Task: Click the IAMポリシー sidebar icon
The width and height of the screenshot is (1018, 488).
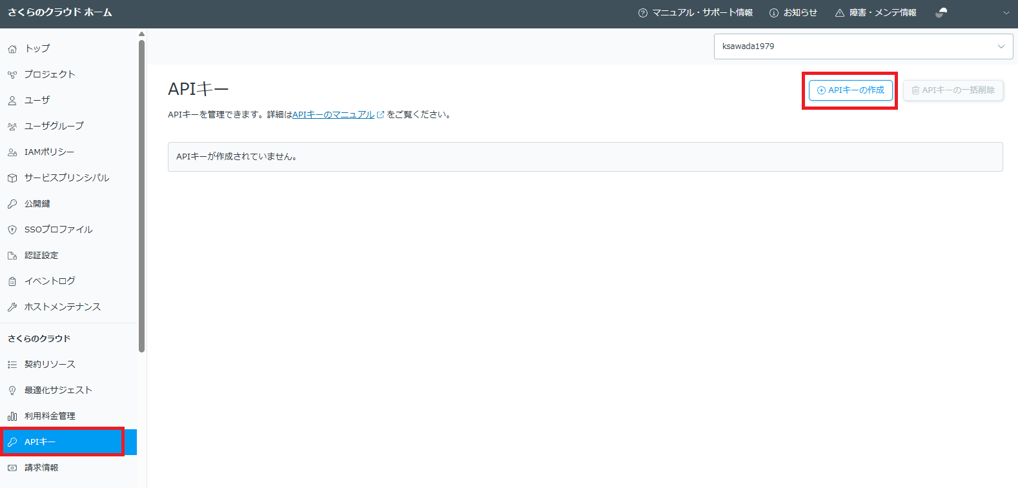Action: [12, 152]
